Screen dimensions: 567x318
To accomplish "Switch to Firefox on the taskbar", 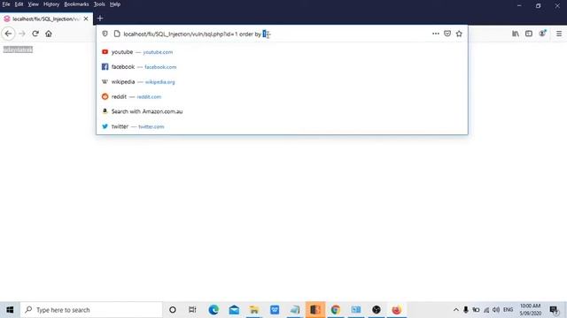I will (x=397, y=310).
